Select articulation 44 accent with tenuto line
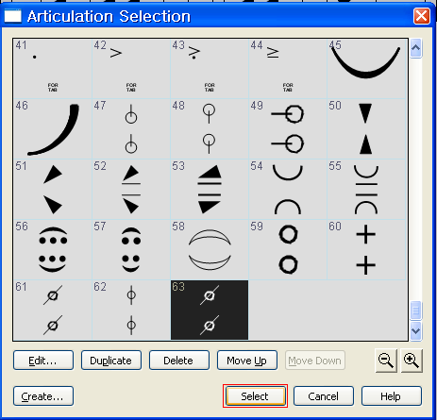This screenshot has width=437, height=420. 288,69
